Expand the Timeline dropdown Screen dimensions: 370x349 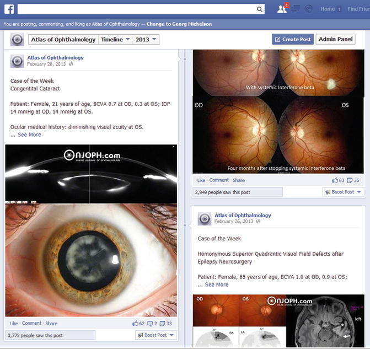(x=115, y=40)
